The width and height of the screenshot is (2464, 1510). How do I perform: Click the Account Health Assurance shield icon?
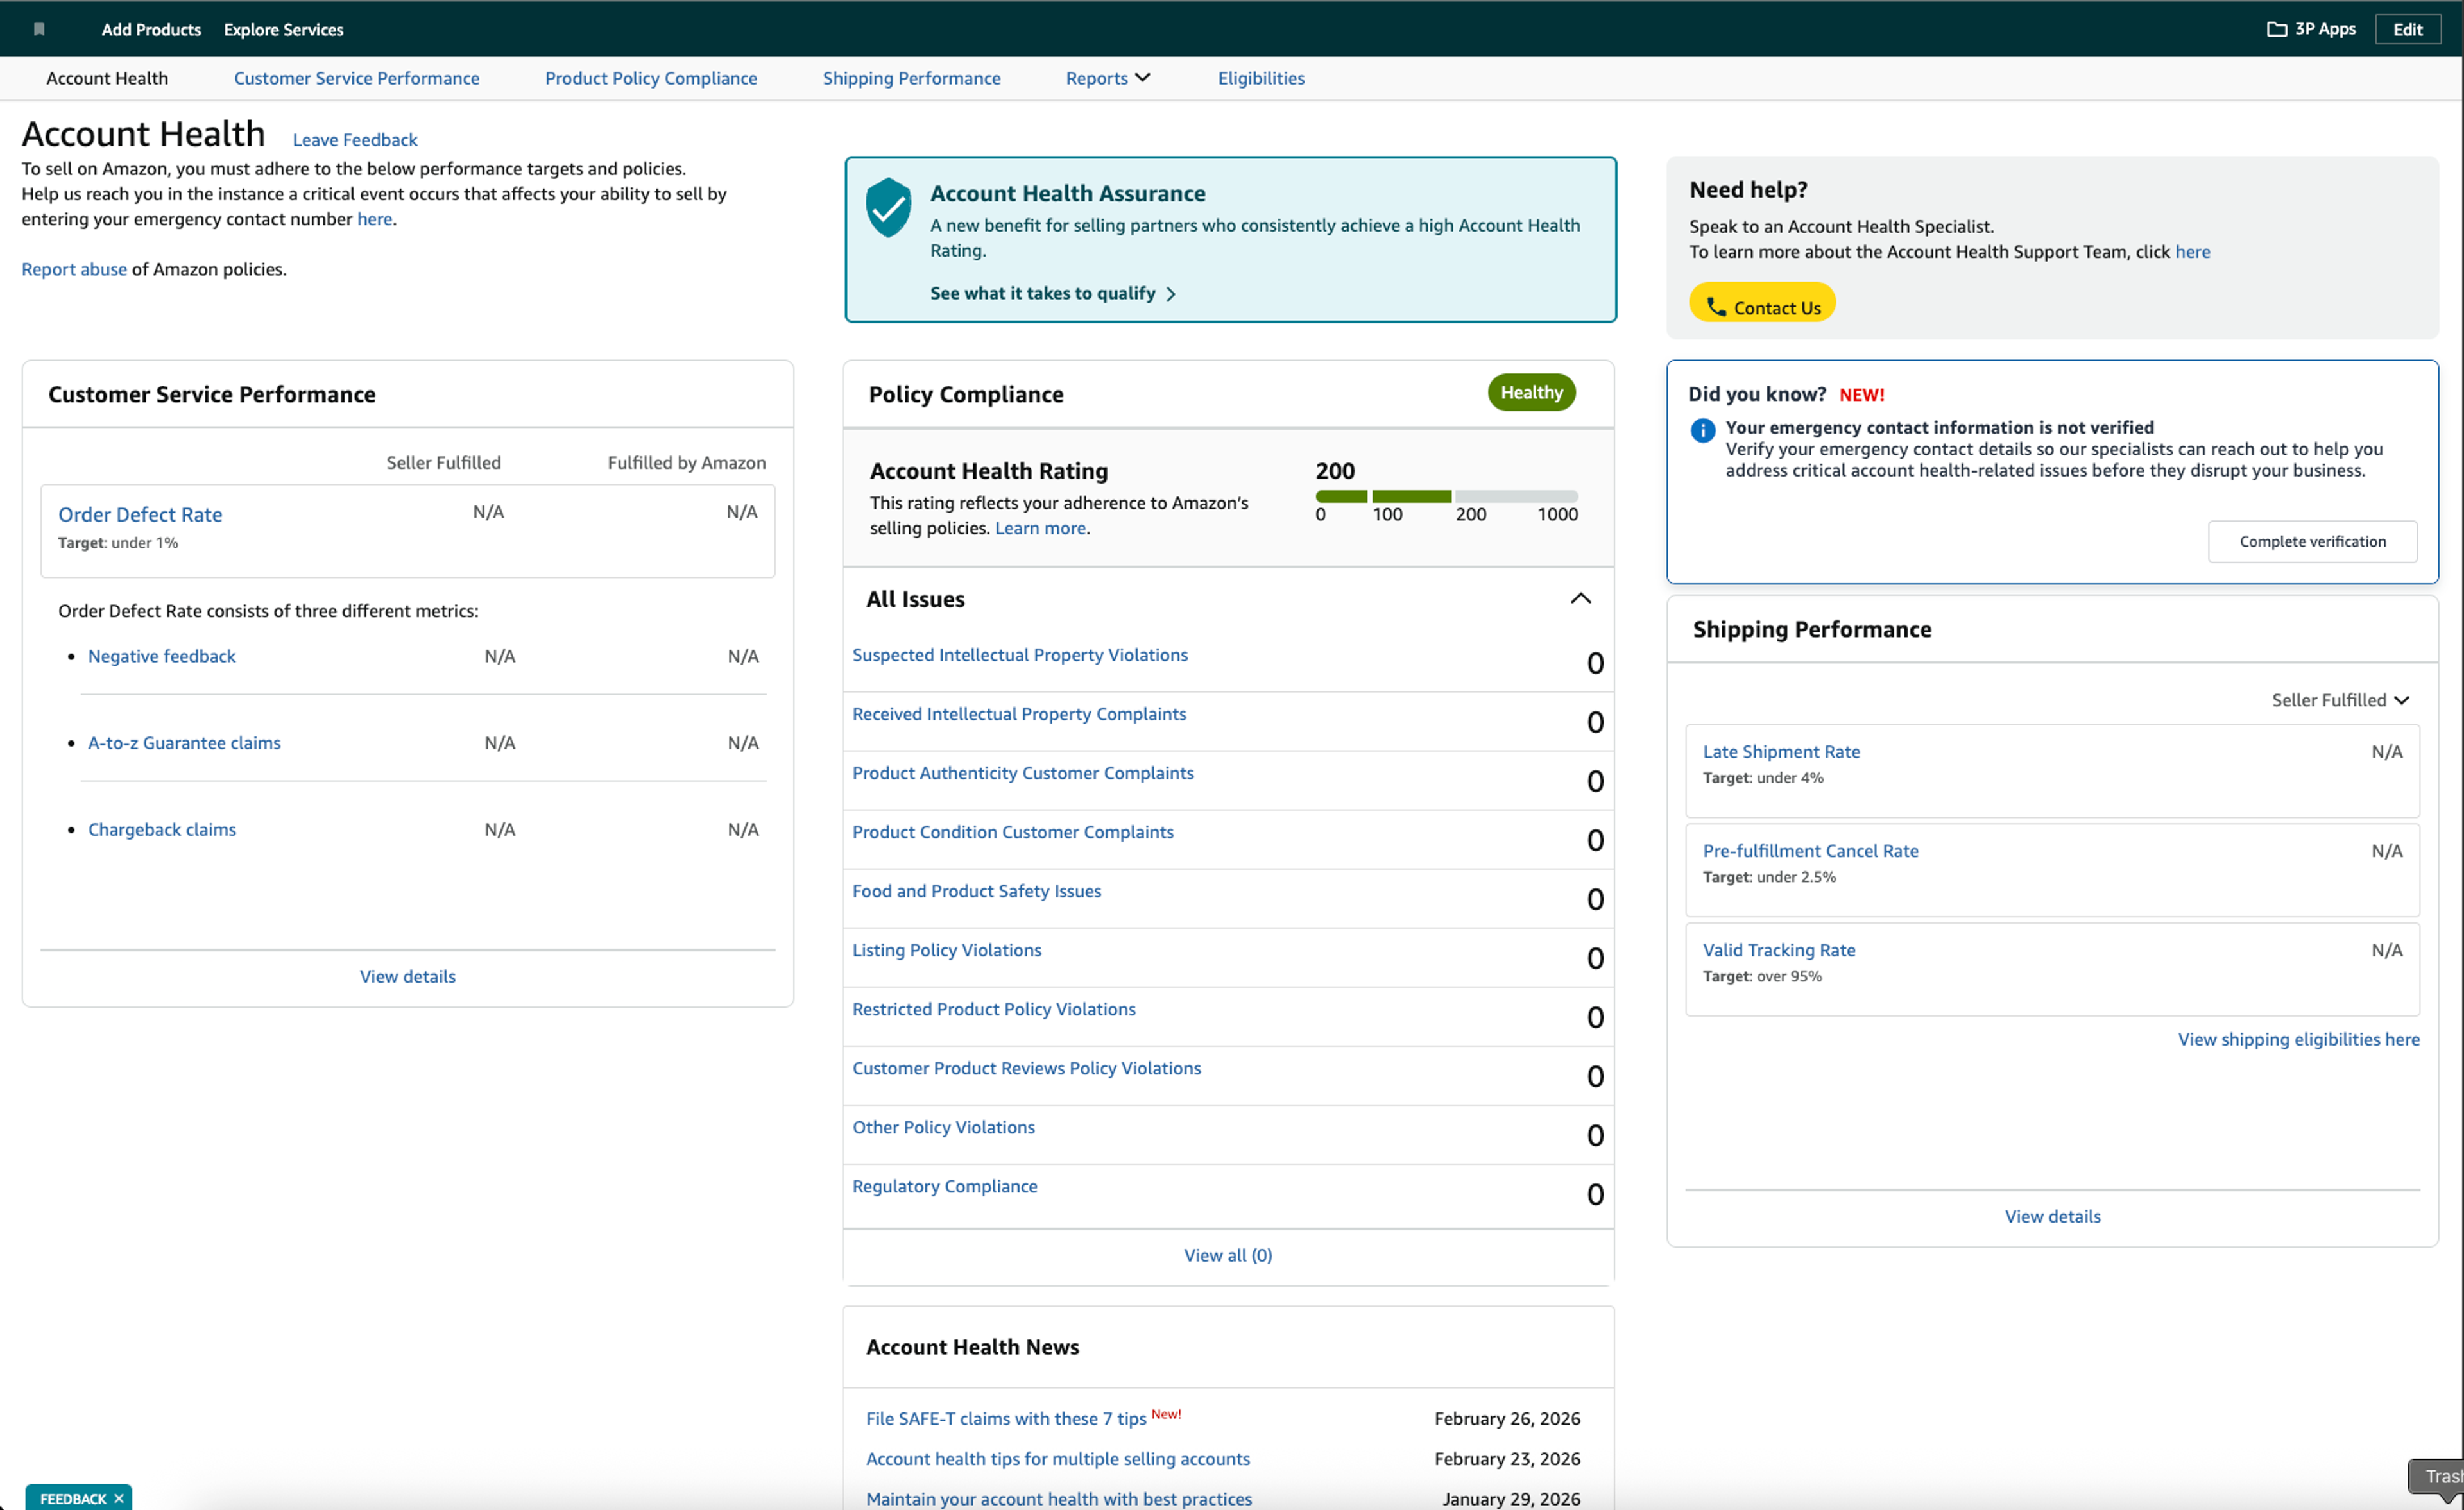pos(888,207)
